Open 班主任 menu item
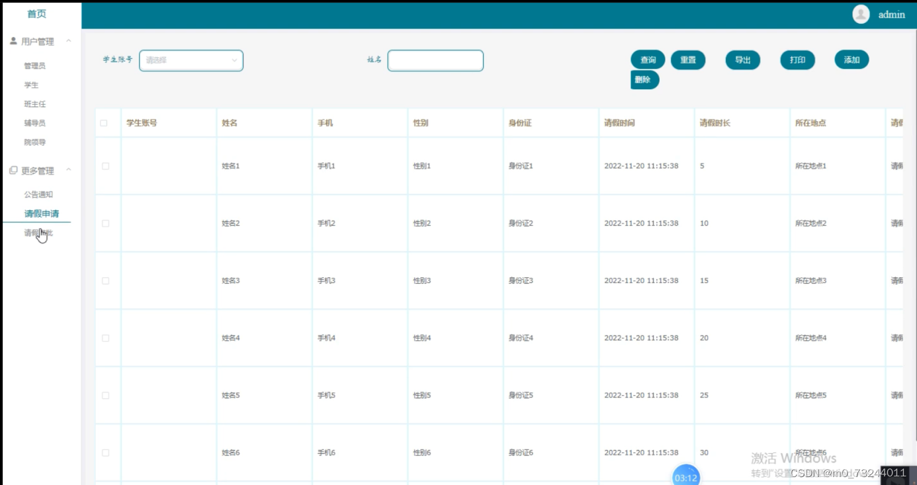 pyautogui.click(x=35, y=104)
